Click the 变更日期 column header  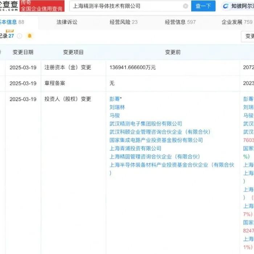(23, 52)
